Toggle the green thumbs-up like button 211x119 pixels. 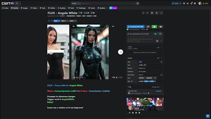tap(154, 27)
